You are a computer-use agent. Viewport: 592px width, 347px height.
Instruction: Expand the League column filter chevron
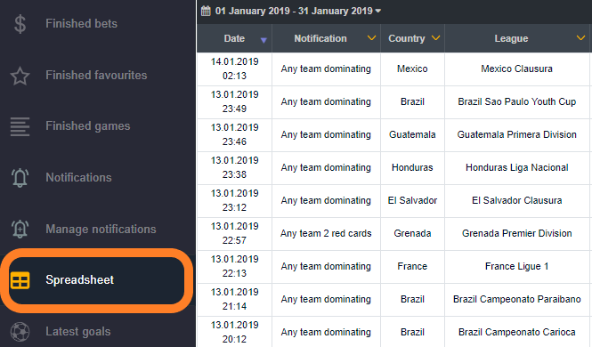tap(580, 38)
